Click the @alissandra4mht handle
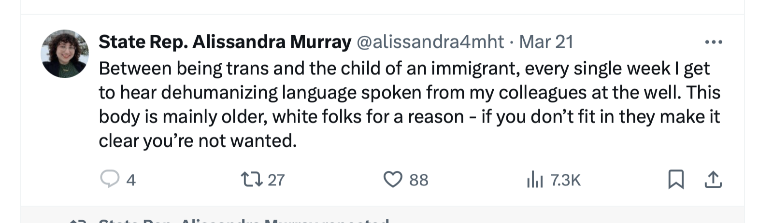This screenshot has width=773, height=223. pyautogui.click(x=430, y=42)
